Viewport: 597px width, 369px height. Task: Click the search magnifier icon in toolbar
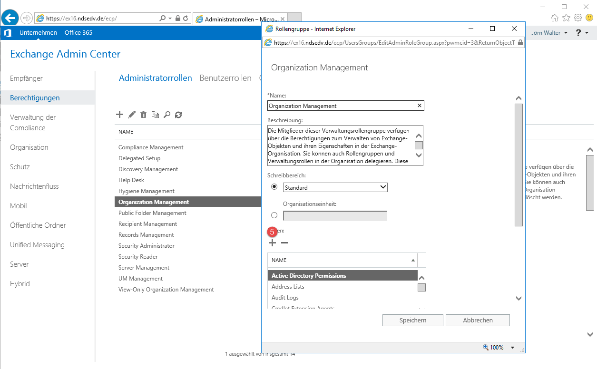coord(166,115)
